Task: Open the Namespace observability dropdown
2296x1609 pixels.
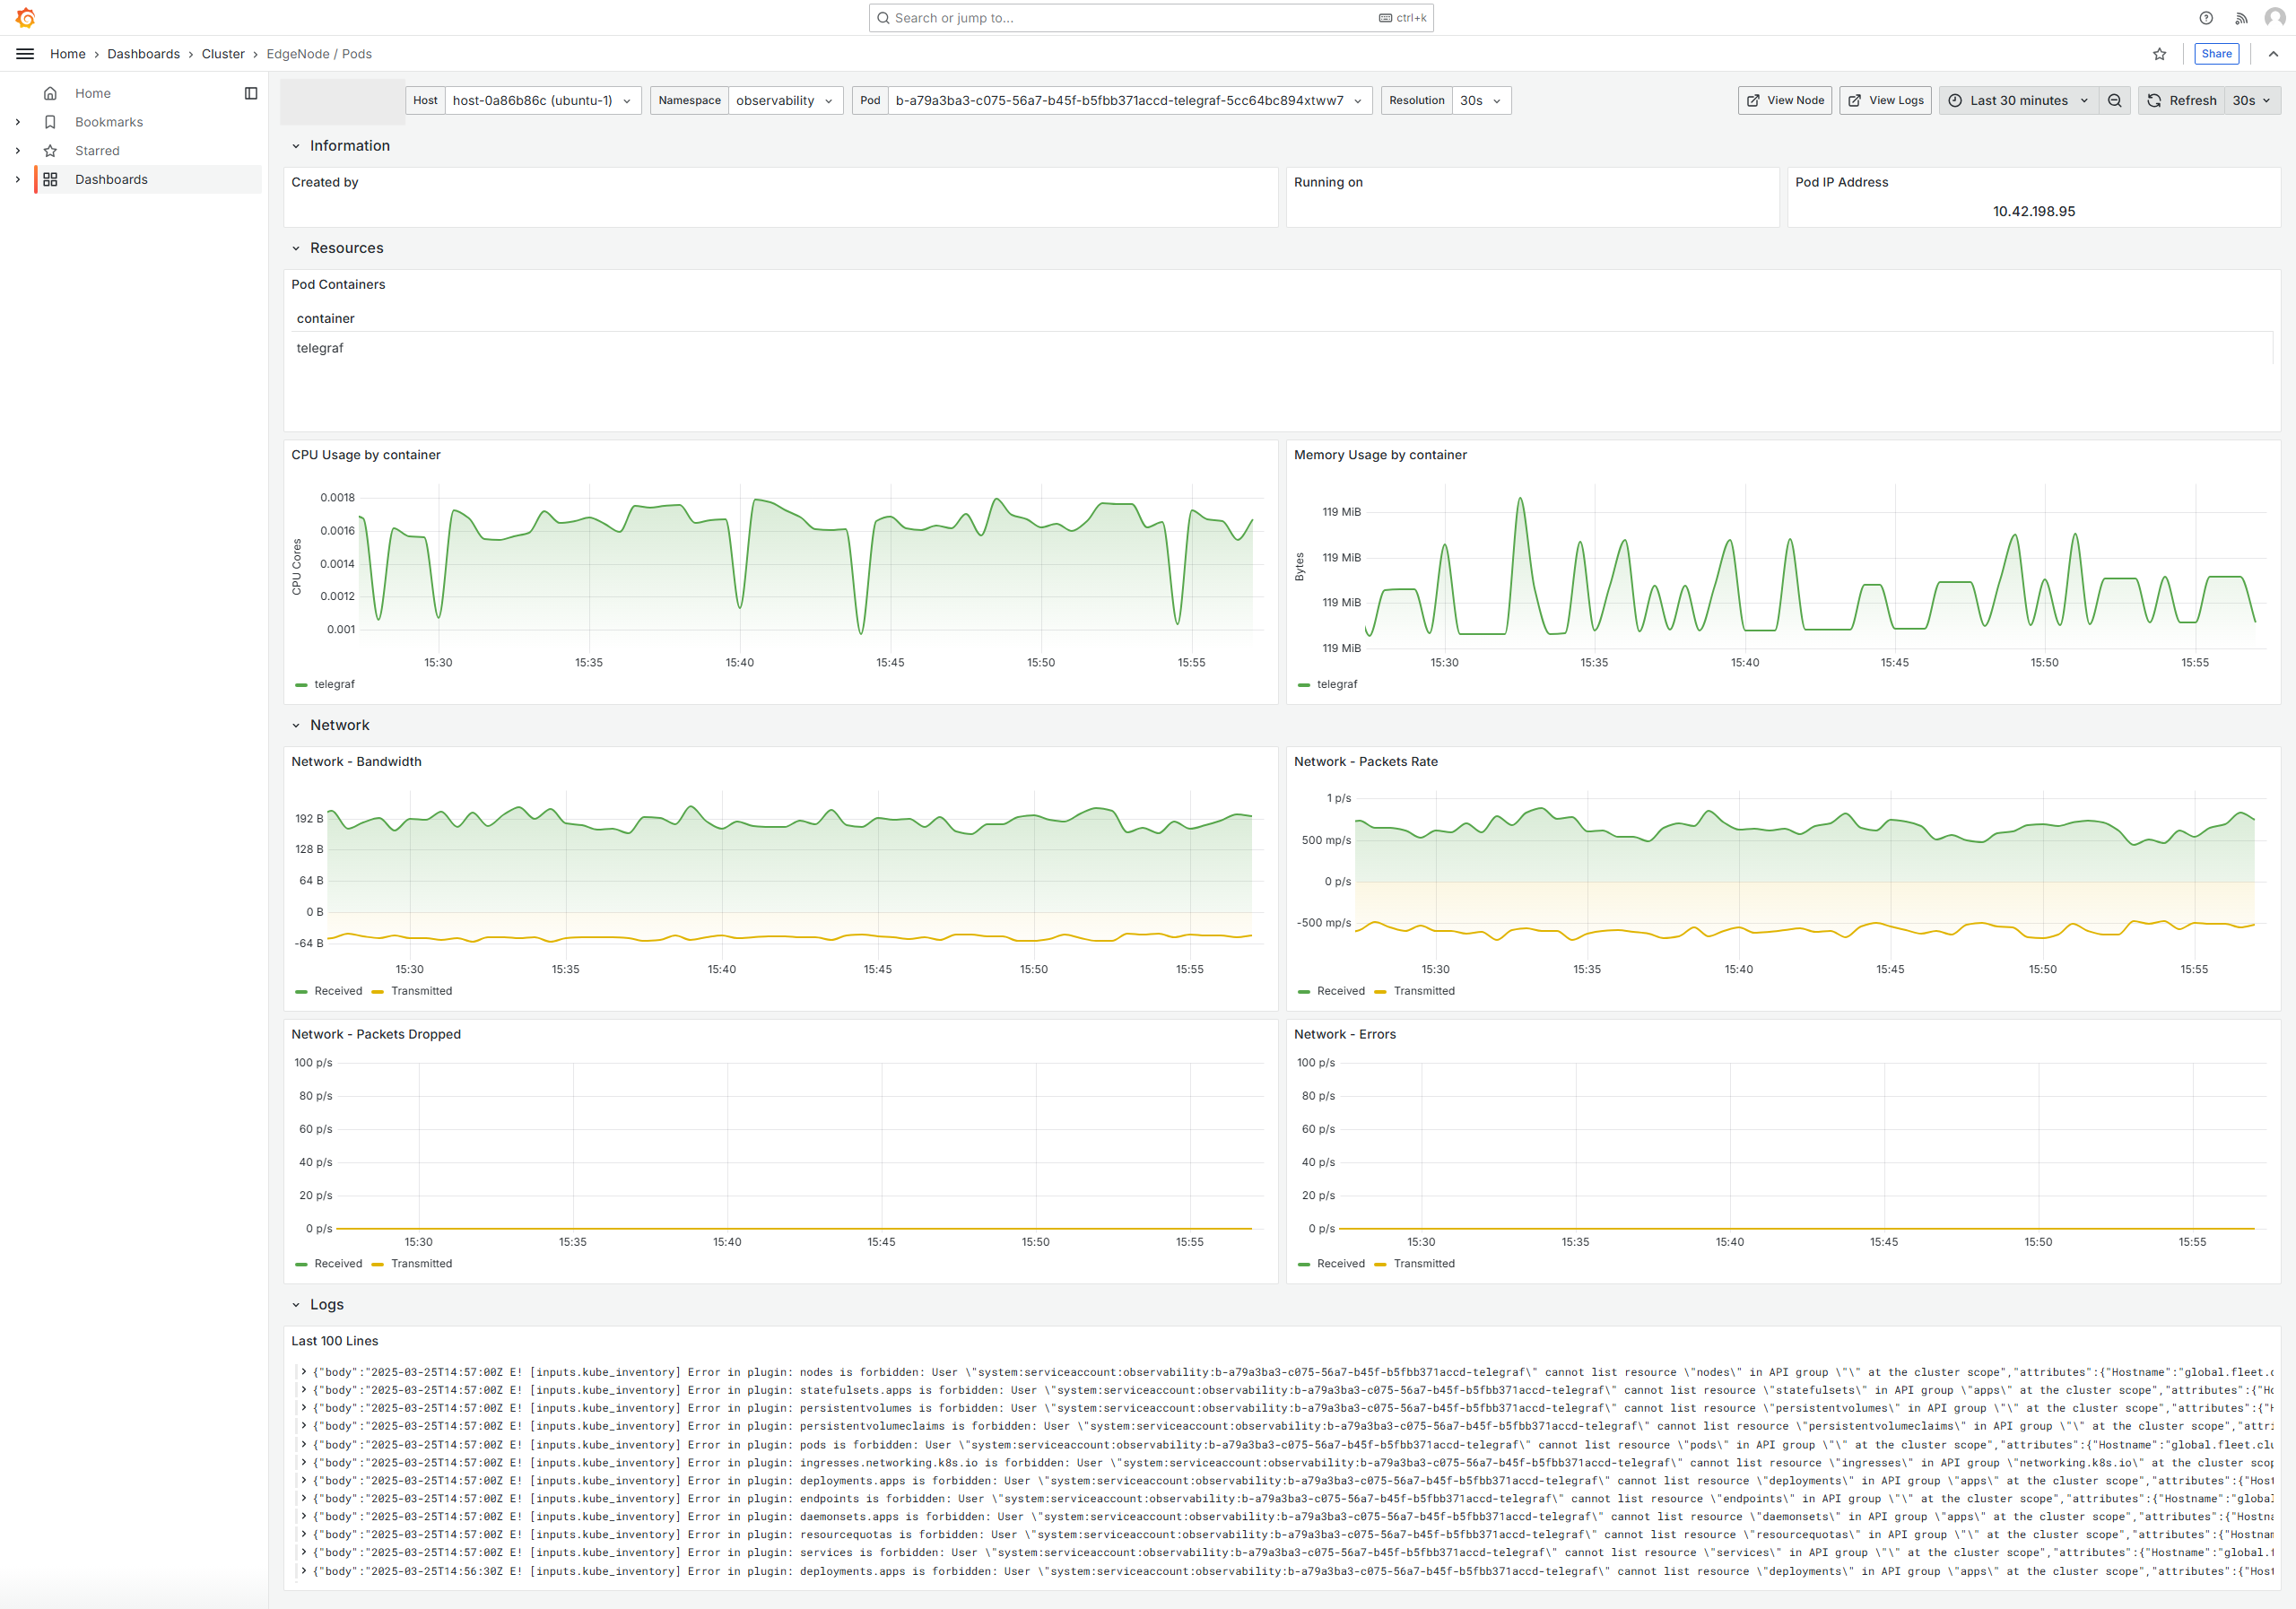Action: tap(785, 100)
